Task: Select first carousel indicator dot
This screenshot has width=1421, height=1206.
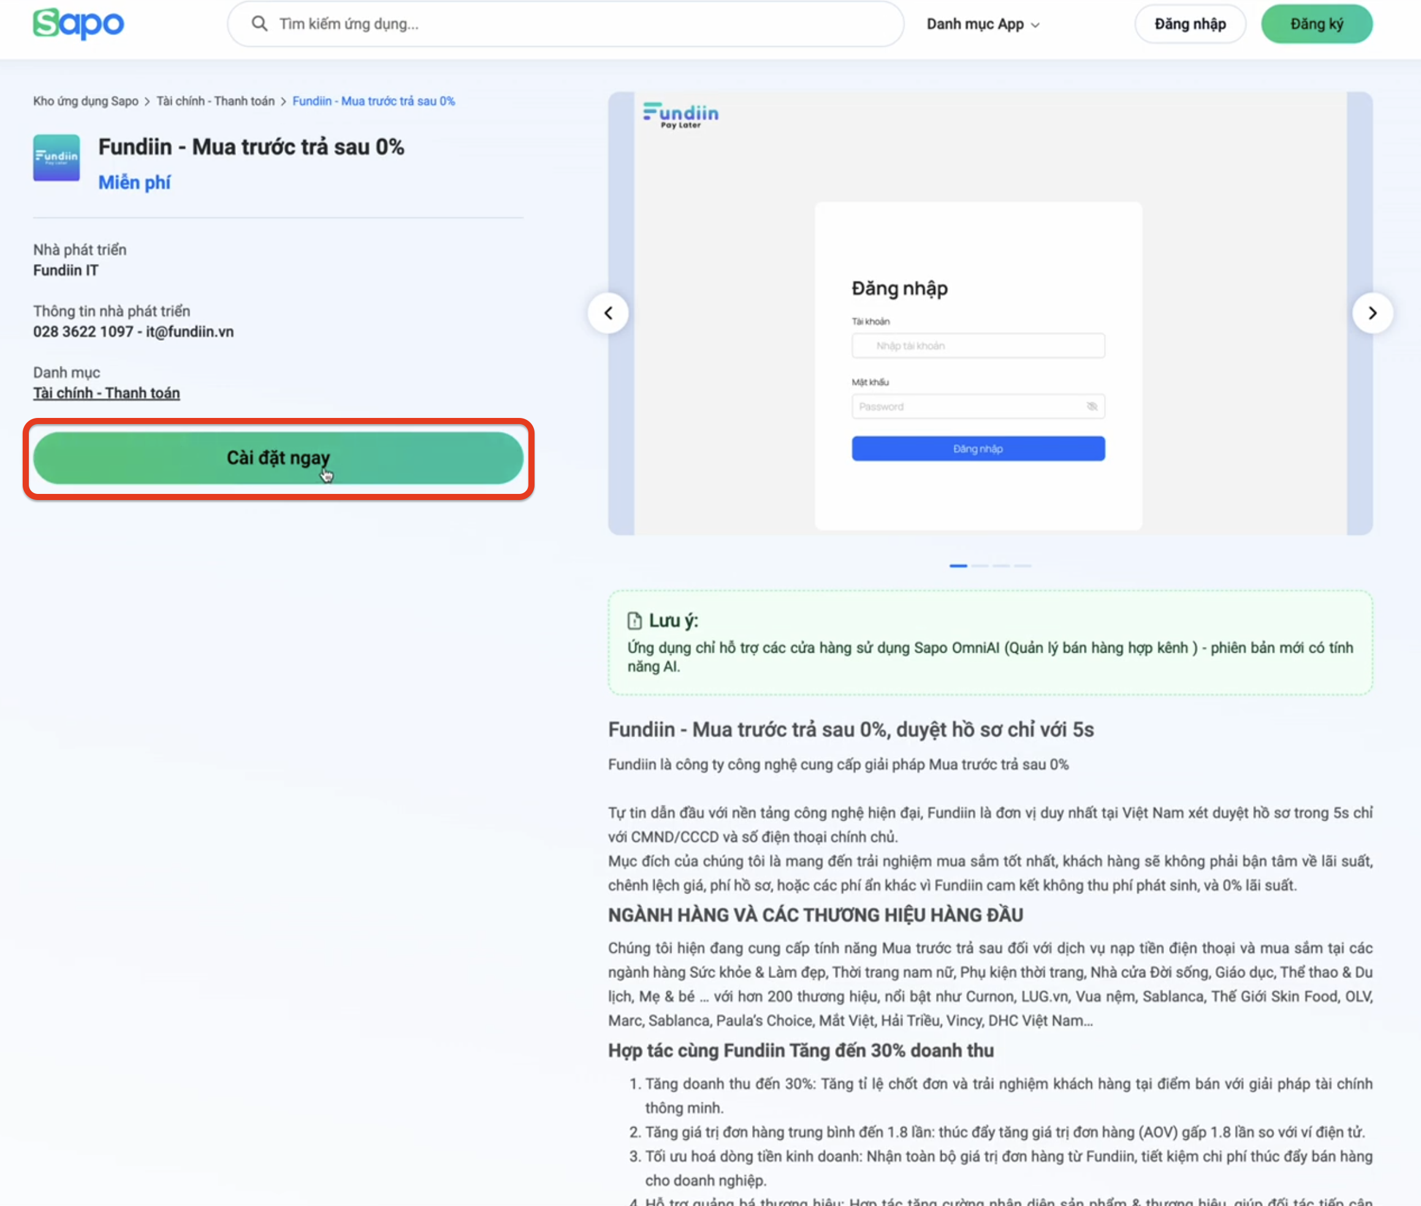Action: coord(958,566)
